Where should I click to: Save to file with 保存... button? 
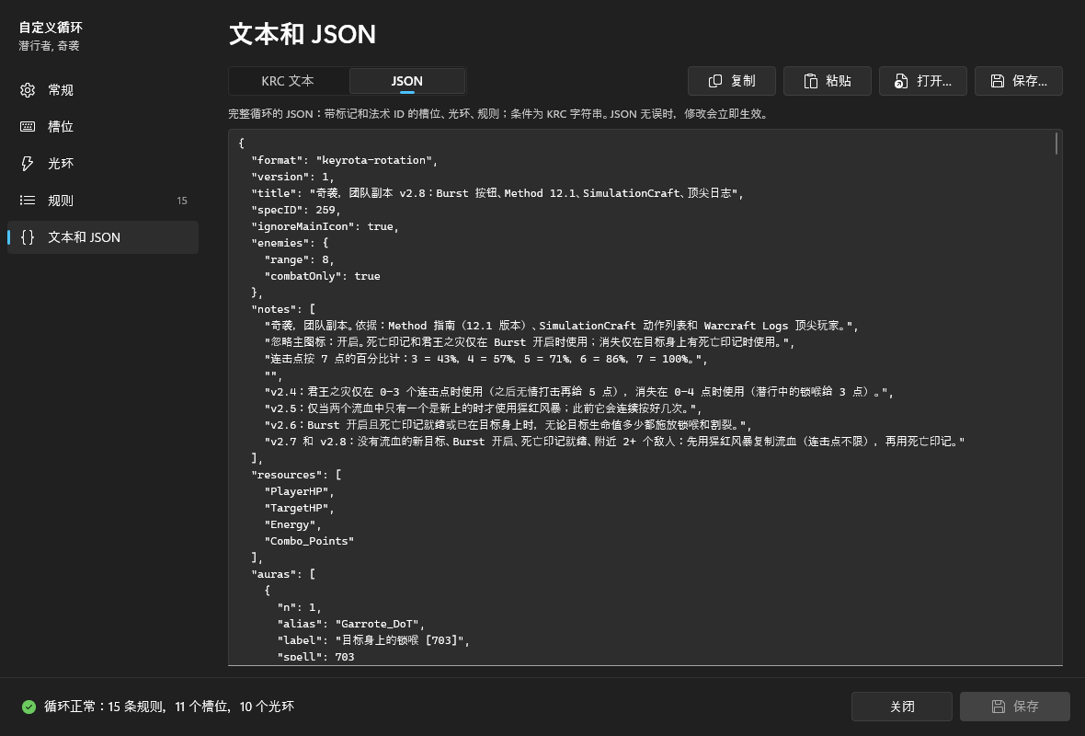point(1018,81)
